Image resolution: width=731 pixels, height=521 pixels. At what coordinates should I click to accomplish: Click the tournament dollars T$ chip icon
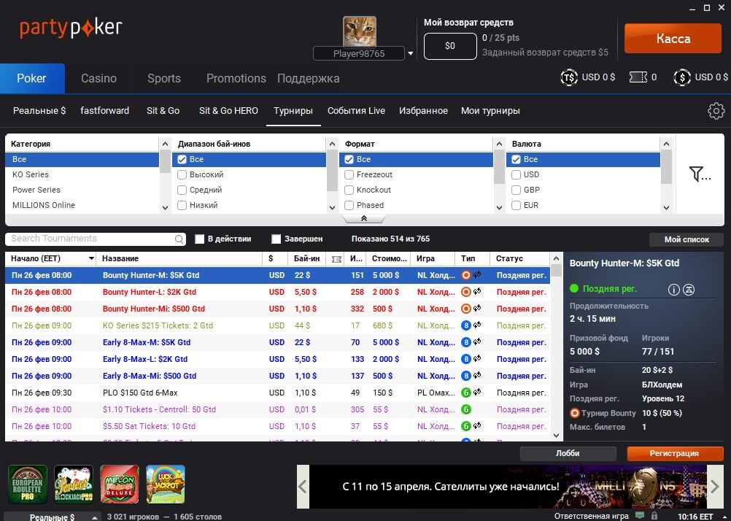coord(569,77)
